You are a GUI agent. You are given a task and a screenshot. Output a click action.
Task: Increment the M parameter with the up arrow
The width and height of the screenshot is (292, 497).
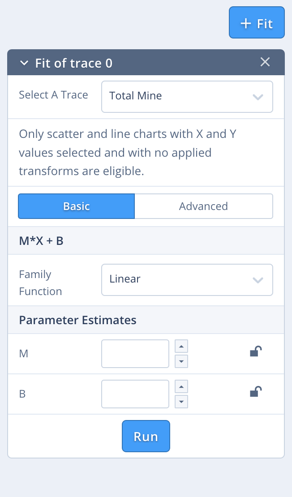pyautogui.click(x=181, y=346)
